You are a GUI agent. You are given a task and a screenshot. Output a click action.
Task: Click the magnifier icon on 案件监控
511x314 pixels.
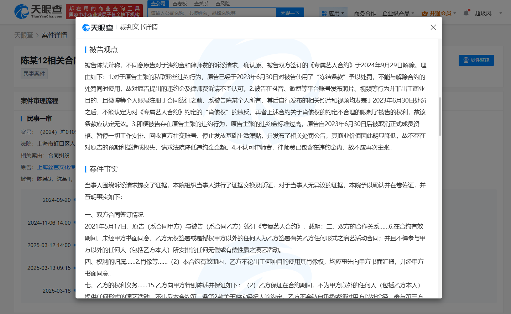point(465,60)
